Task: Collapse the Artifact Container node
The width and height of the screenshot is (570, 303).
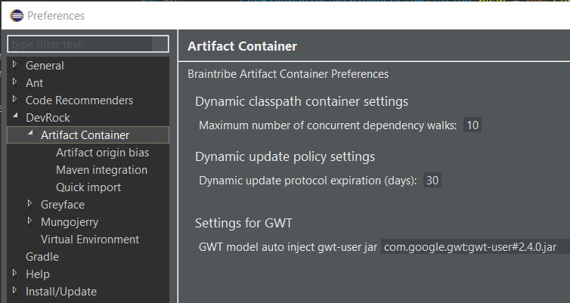Action: 29,134
